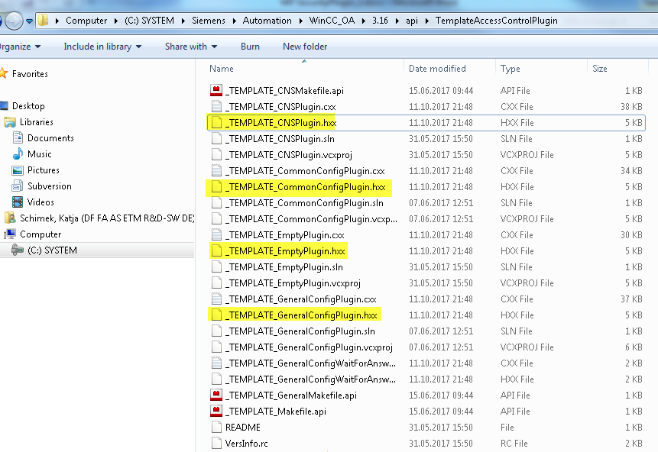This screenshot has width=658, height=452.
Task: Click the Favorites star icon
Action: 4,74
